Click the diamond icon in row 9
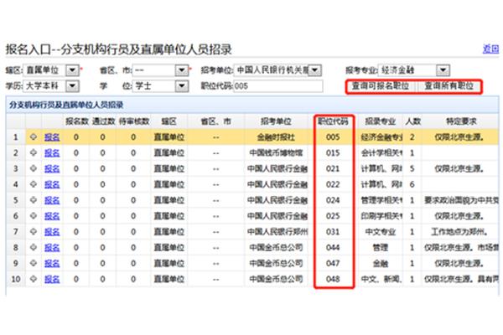The height and width of the screenshot is (335, 503). coord(34,263)
